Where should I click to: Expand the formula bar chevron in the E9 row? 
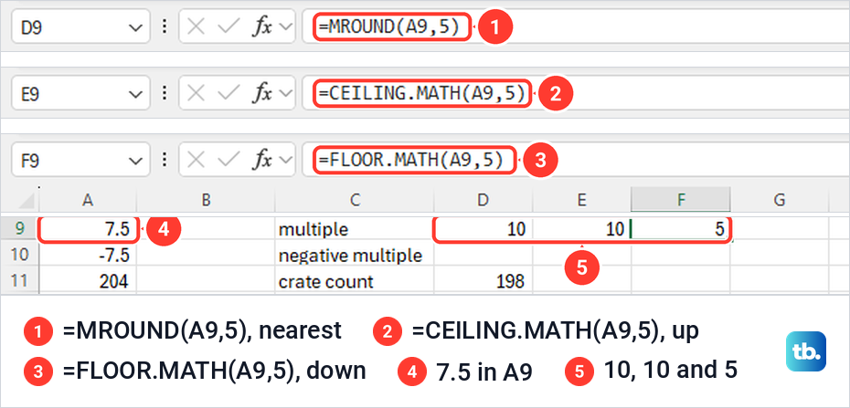[x=285, y=94]
